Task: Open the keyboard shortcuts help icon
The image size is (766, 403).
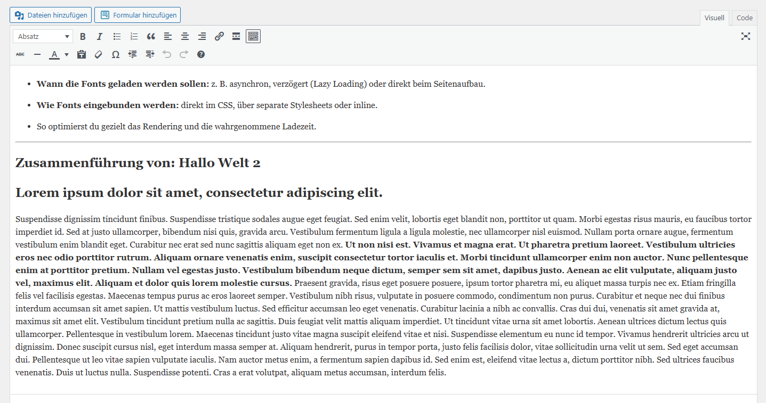Action: [201, 54]
